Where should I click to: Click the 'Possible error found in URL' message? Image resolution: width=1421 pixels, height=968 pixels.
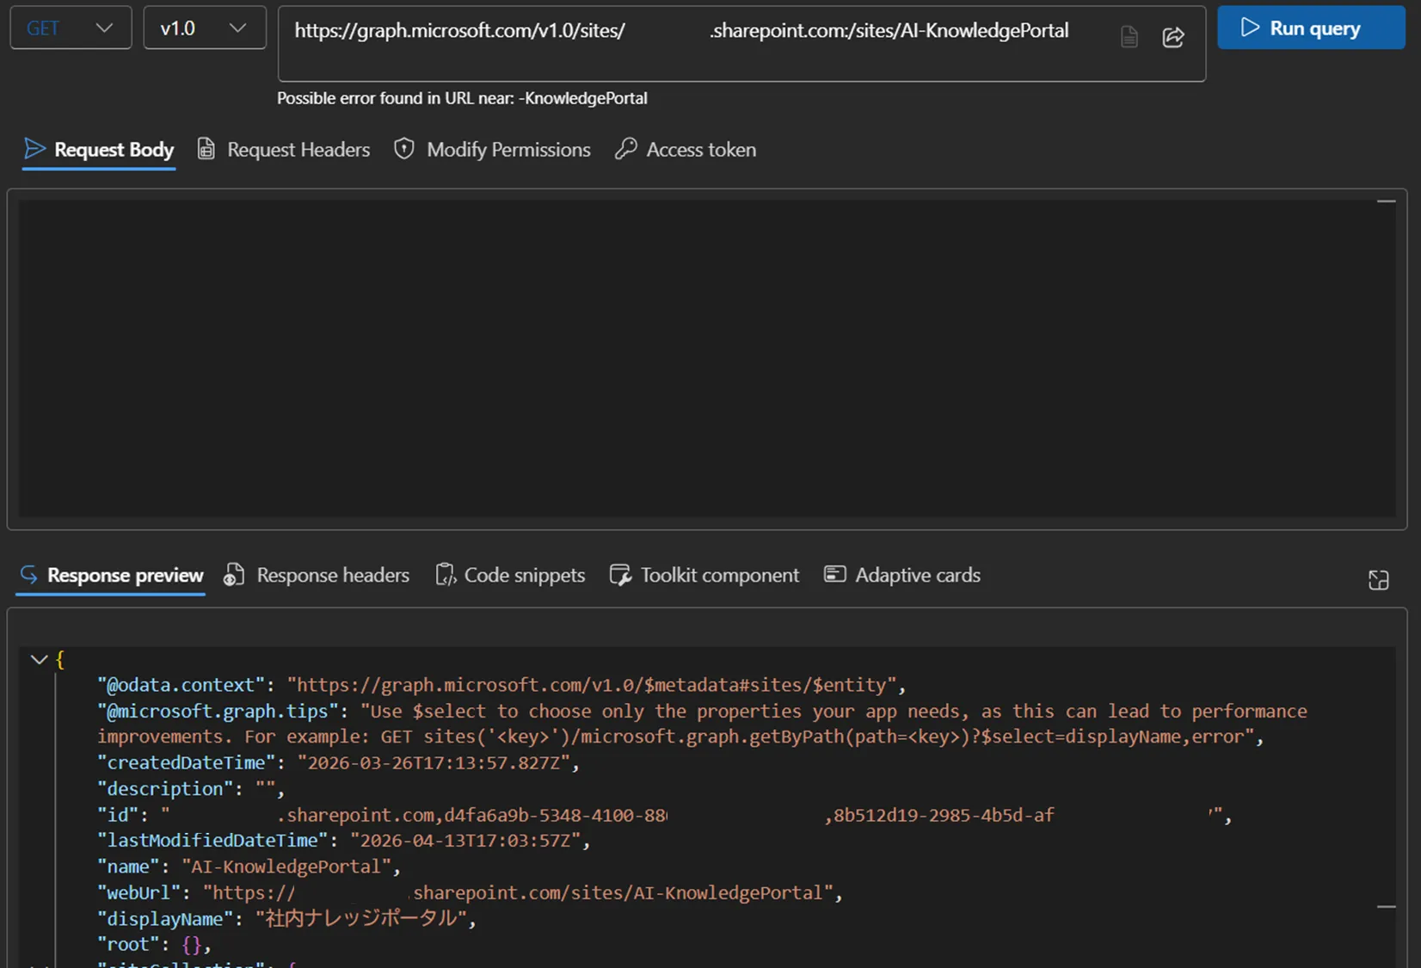click(x=462, y=98)
